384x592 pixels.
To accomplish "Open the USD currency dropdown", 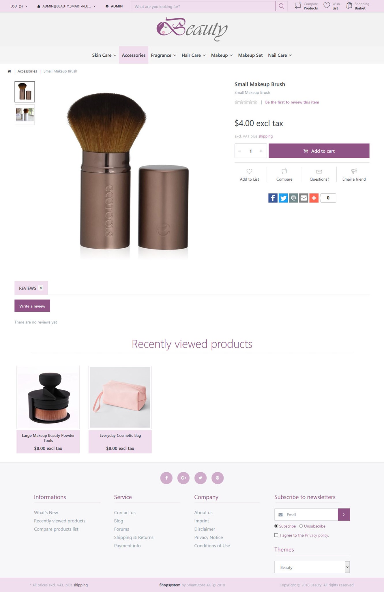I will pos(19,6).
